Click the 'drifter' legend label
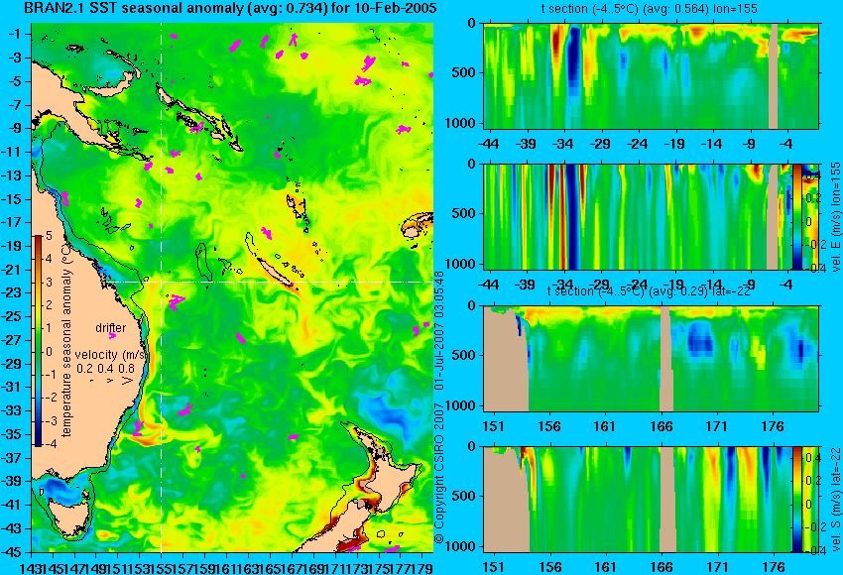The height and width of the screenshot is (575, 843). pos(111,328)
